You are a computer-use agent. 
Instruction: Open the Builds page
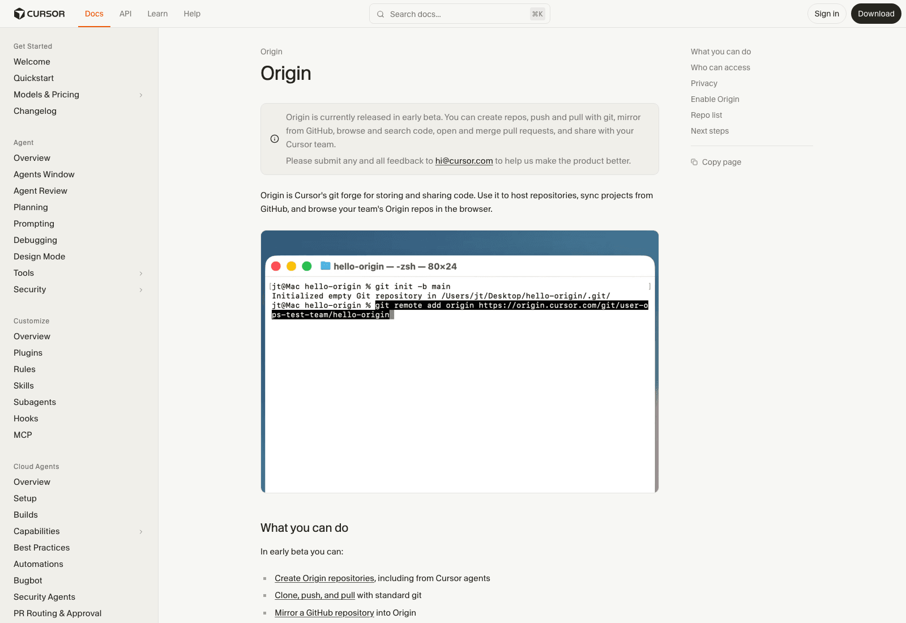[25, 515]
